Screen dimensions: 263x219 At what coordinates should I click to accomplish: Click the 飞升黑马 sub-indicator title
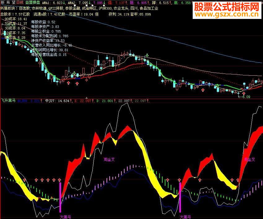point(8,101)
